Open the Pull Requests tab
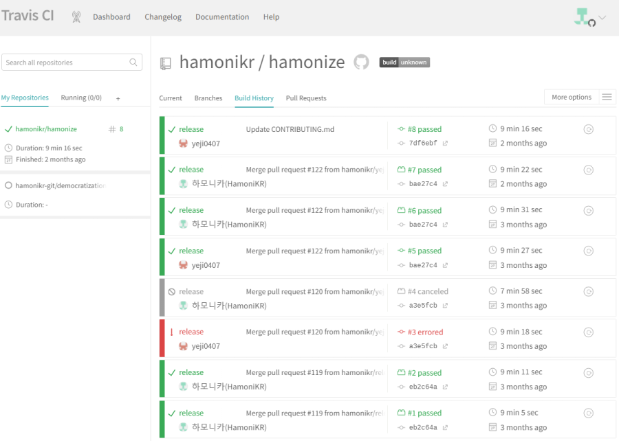 point(306,98)
